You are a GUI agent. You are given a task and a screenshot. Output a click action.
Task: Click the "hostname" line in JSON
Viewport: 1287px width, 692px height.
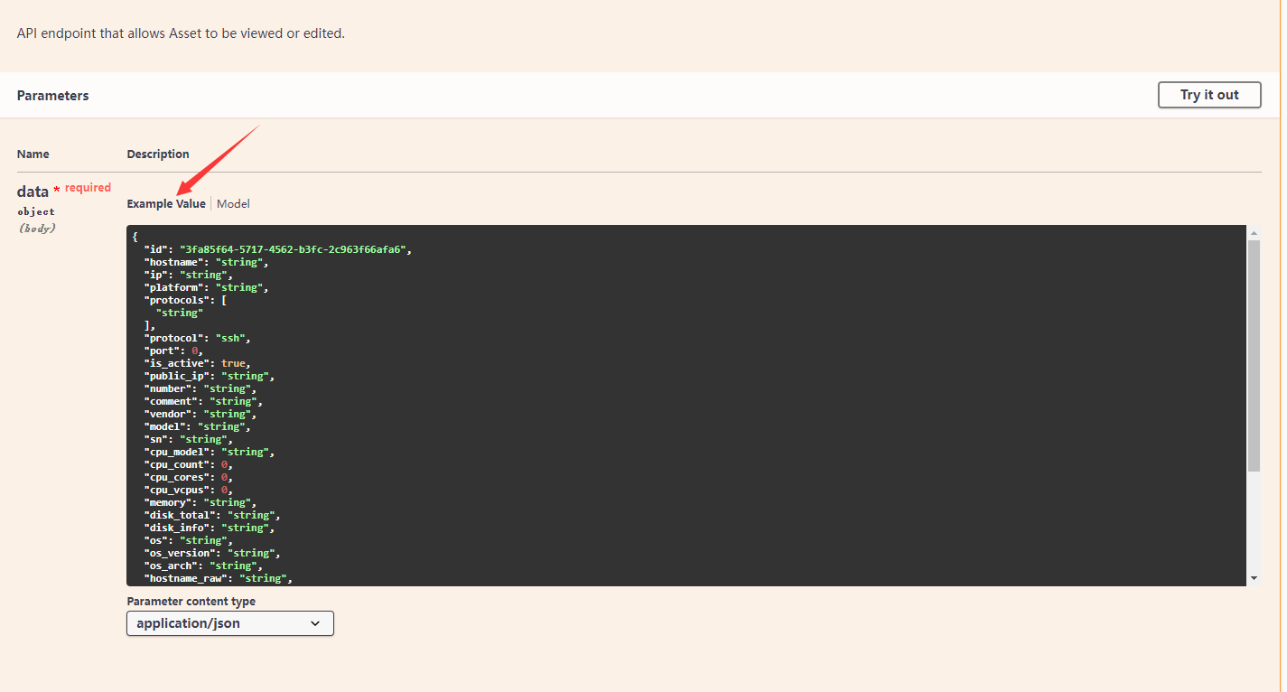[x=206, y=262]
